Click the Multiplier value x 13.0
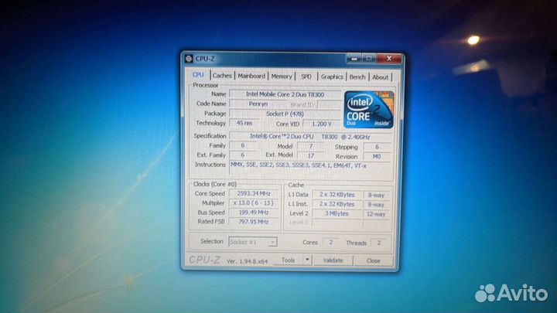Image resolution: width=557 pixels, height=313 pixels. 254,203
